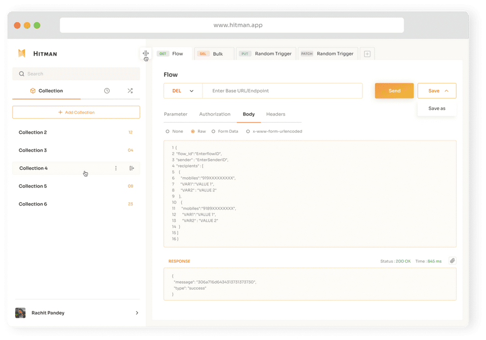Image resolution: width=486 pixels, height=340 pixels.
Task: Click the 23 count beside Collection 6
Action: 131,204
